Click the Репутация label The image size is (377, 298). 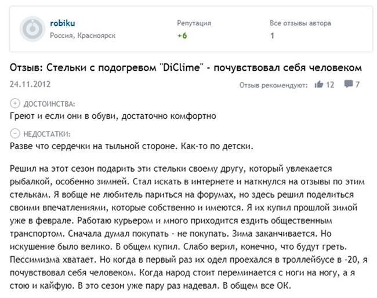pyautogui.click(x=194, y=23)
